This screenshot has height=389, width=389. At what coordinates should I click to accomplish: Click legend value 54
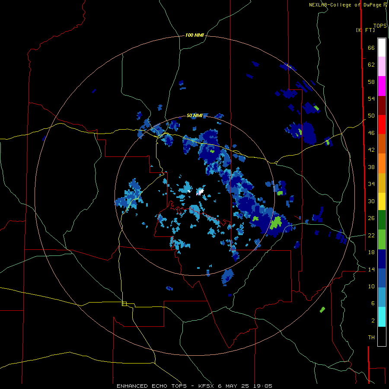[x=371, y=99]
